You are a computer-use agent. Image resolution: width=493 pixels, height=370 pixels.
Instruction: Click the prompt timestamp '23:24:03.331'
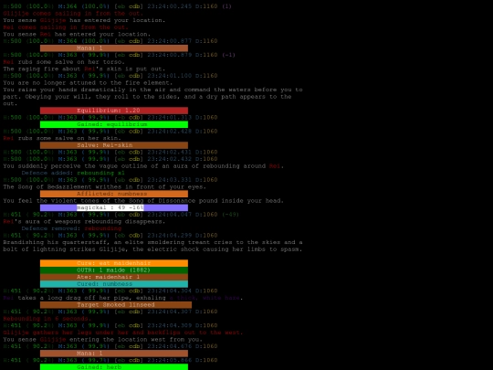pos(170,180)
